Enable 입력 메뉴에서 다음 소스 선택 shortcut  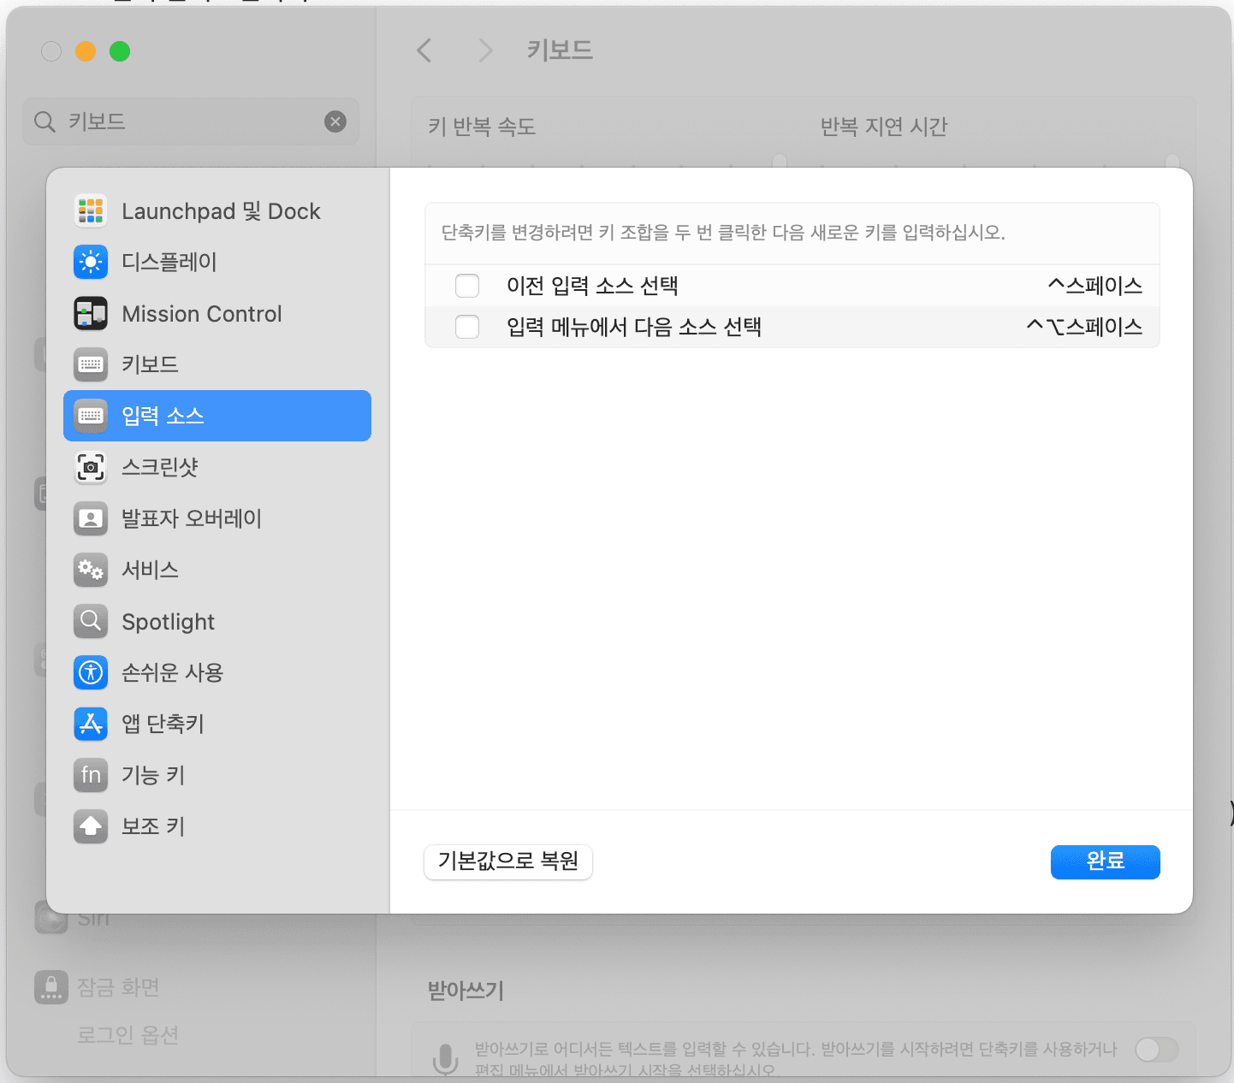coord(466,327)
